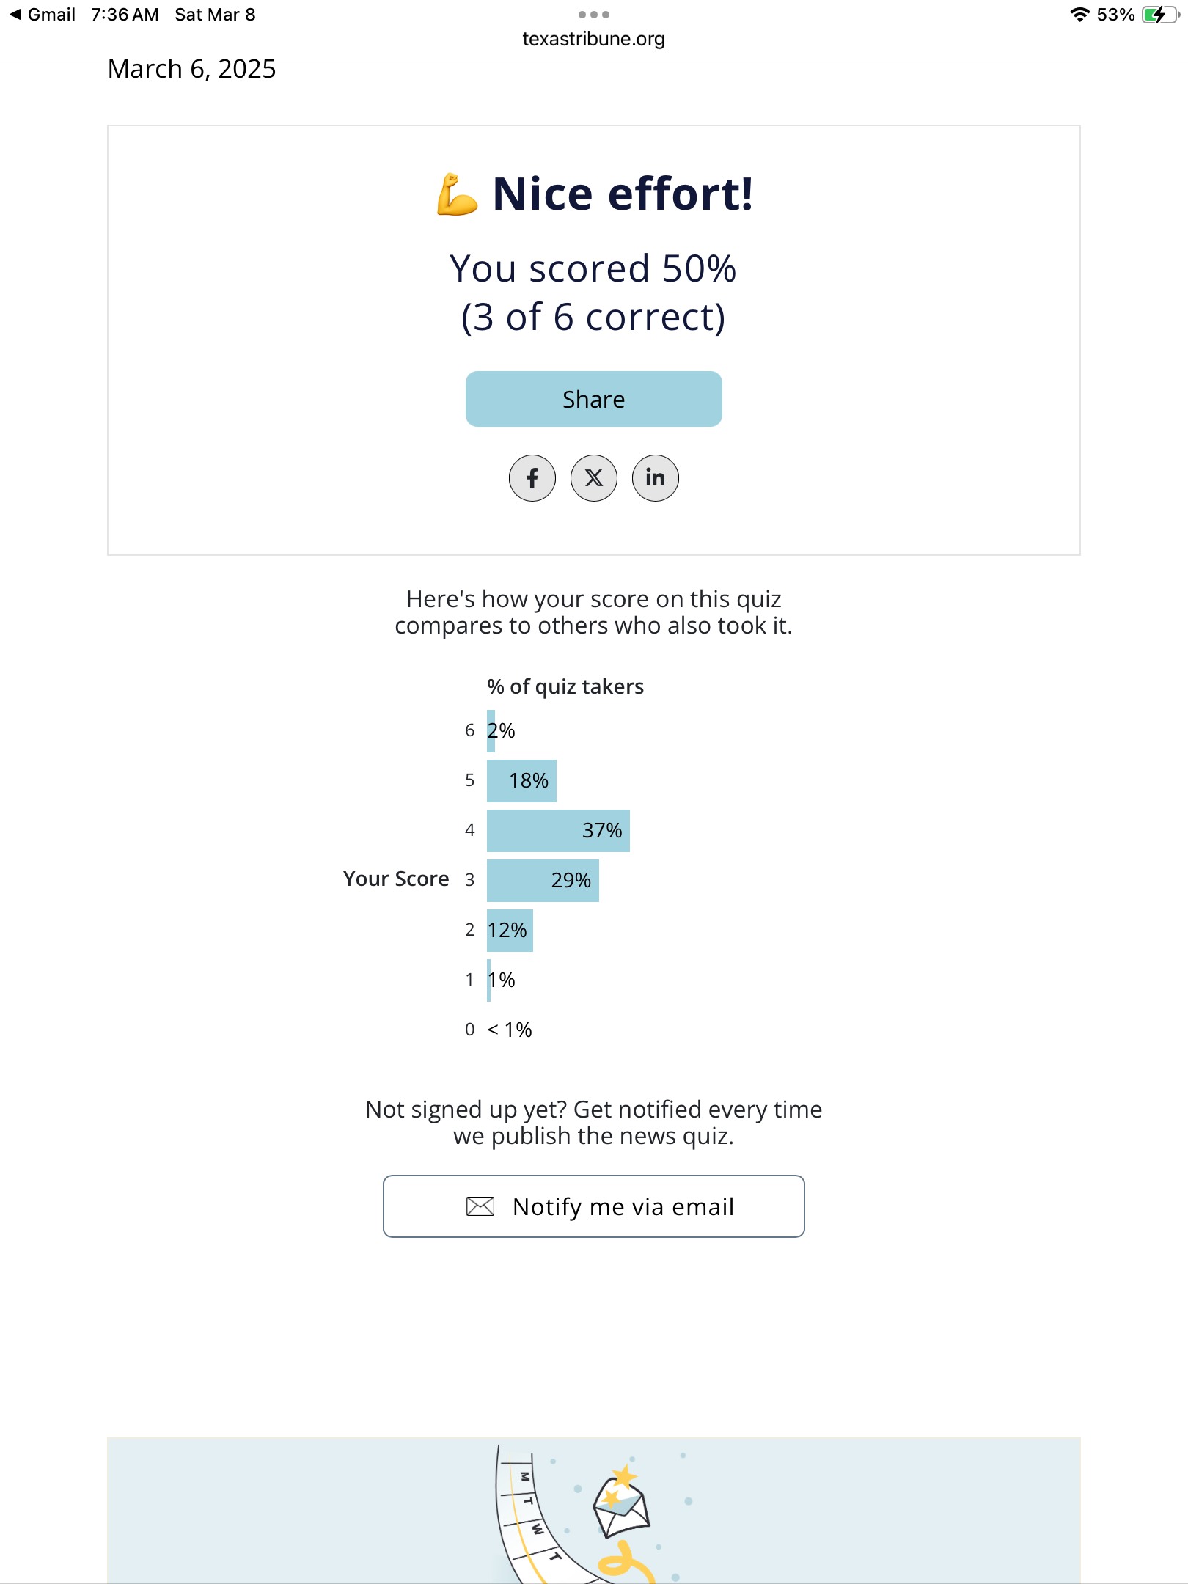1188x1584 pixels.
Task: Share score on Facebook
Action: point(532,478)
